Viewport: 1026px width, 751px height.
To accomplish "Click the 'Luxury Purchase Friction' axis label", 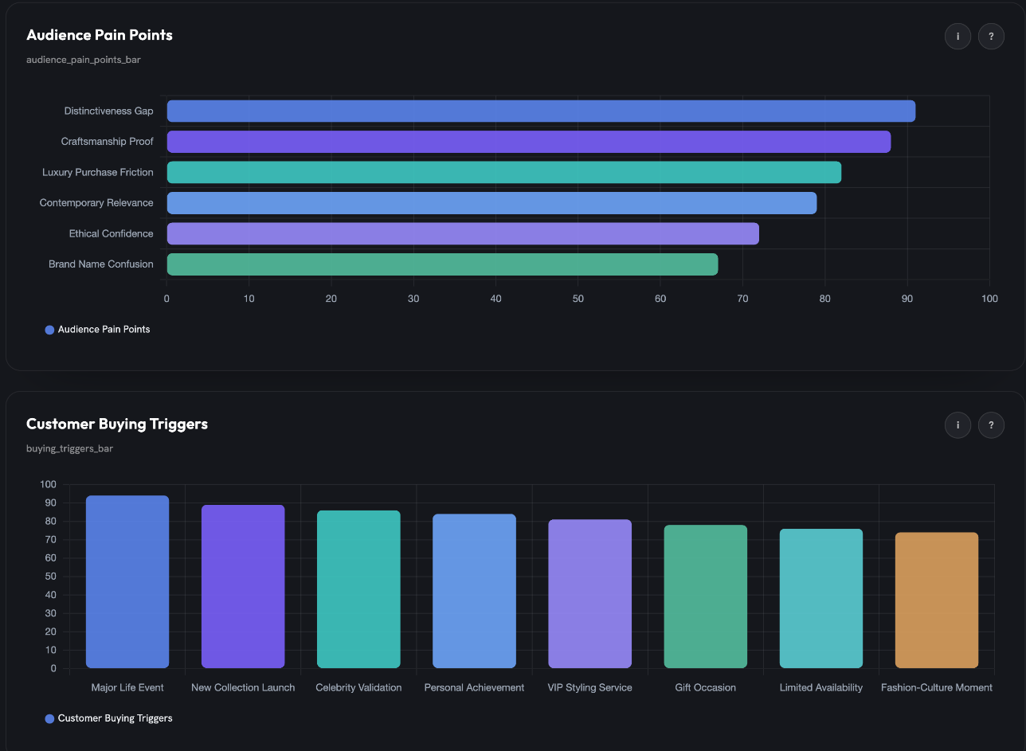I will click(98, 172).
